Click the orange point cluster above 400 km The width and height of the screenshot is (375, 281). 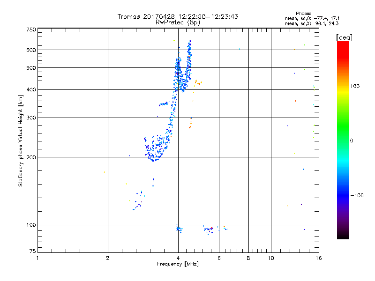click(198, 83)
